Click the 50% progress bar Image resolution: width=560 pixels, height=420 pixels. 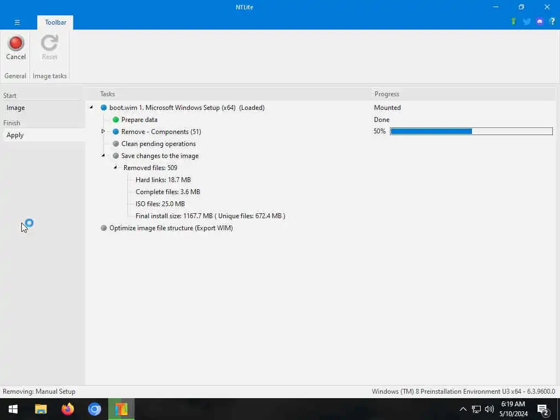click(471, 131)
